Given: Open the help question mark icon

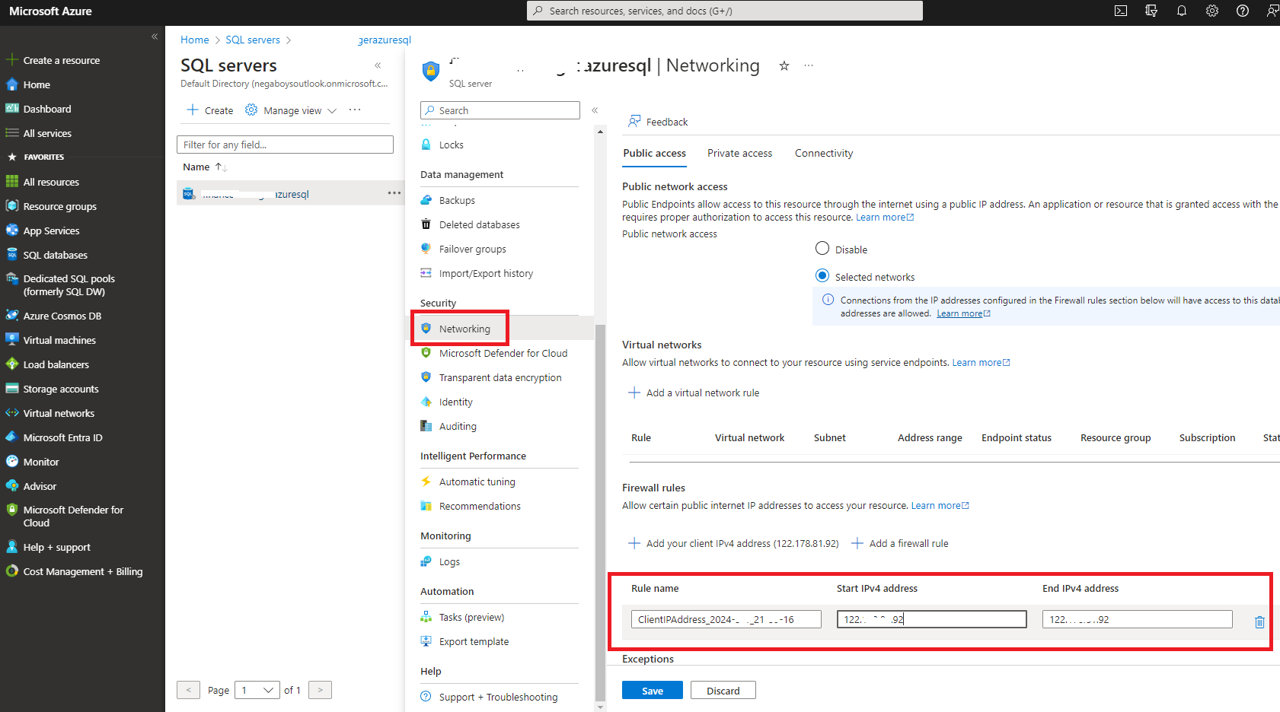Looking at the screenshot, I should [x=1243, y=11].
